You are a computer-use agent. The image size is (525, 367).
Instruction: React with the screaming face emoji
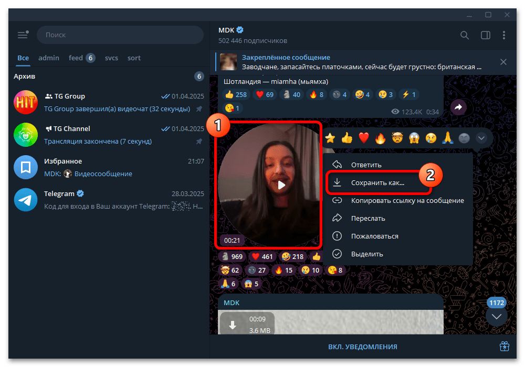point(414,138)
